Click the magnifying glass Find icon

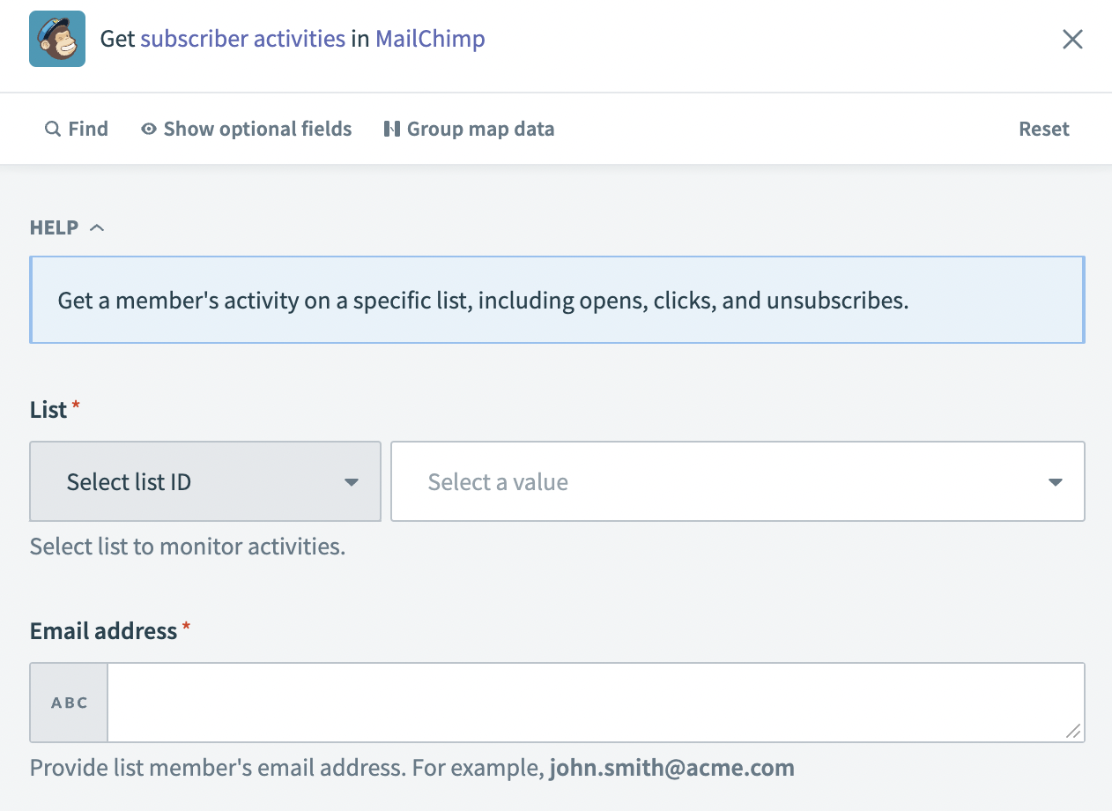pyautogui.click(x=53, y=129)
